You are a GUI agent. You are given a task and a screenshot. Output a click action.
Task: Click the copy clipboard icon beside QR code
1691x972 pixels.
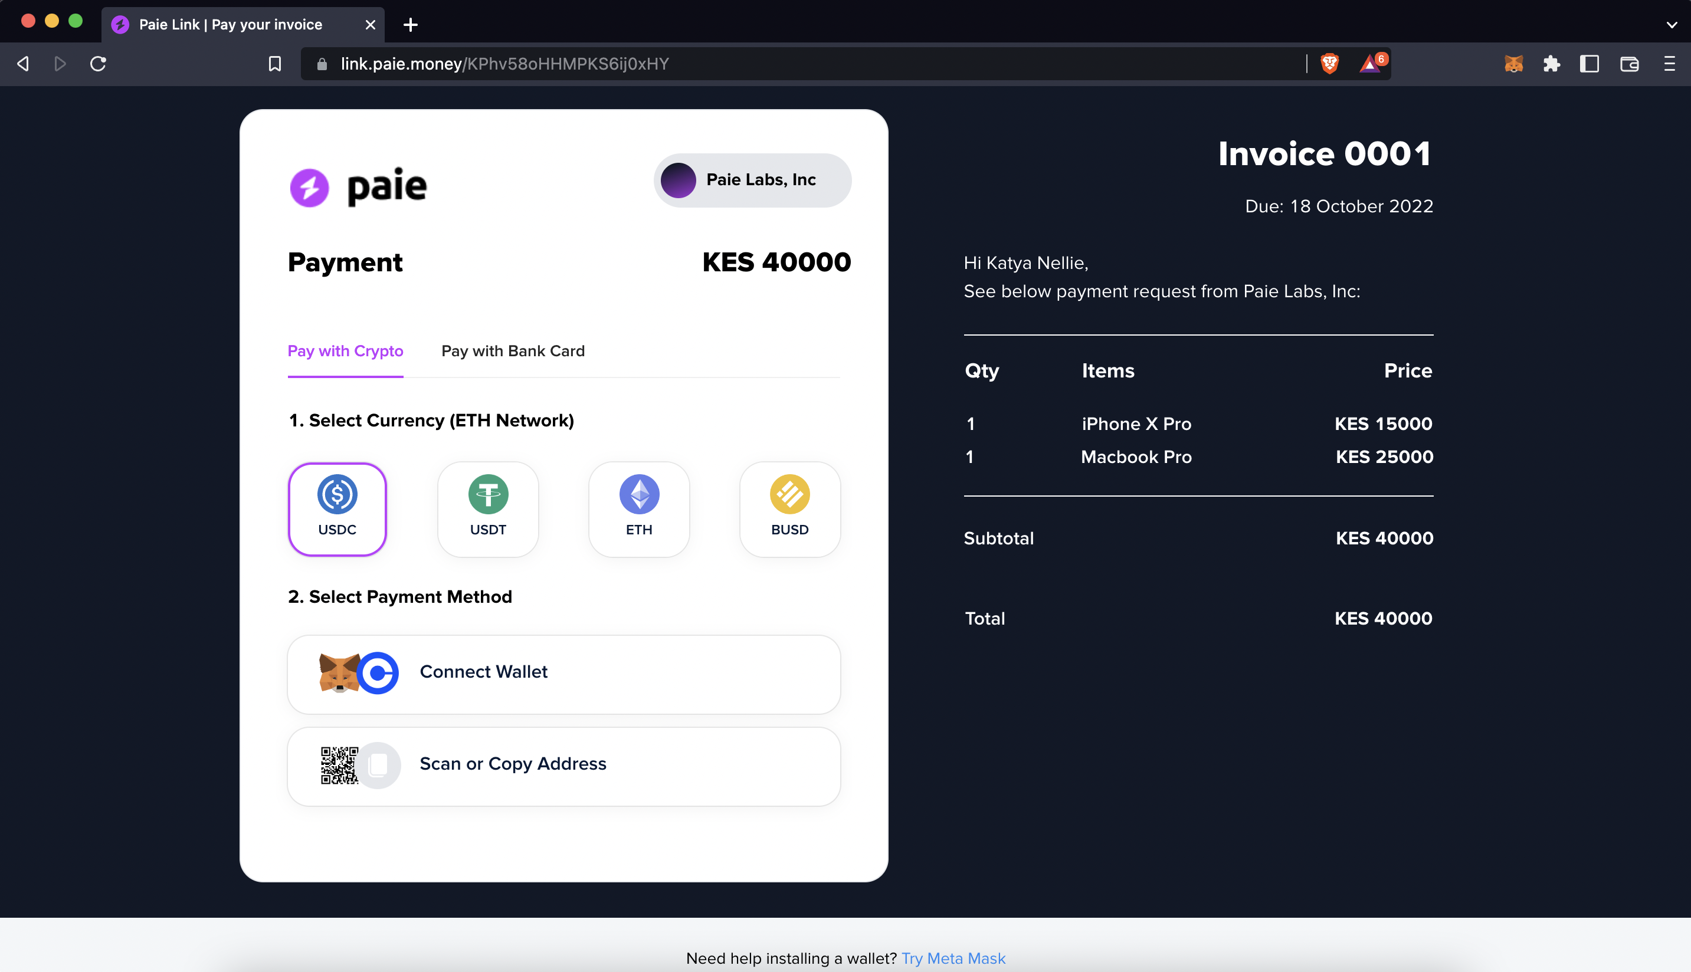click(378, 765)
